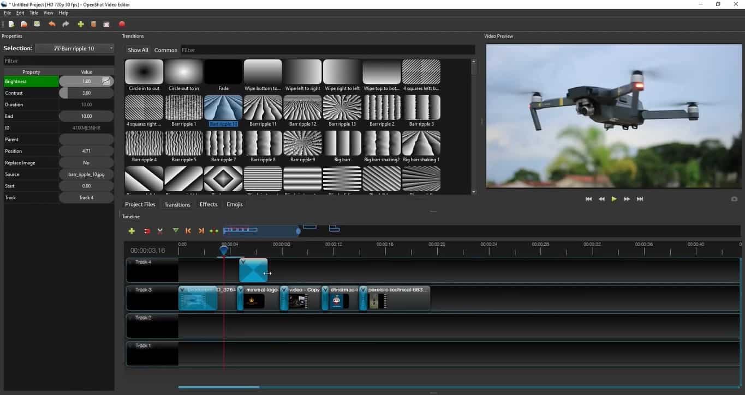Open the Selection dropdown showing Barr ripple 10
The image size is (745, 395).
(75, 48)
